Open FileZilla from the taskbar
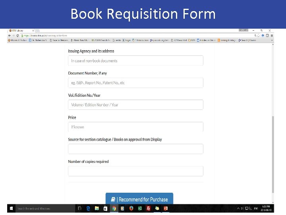 (148, 208)
